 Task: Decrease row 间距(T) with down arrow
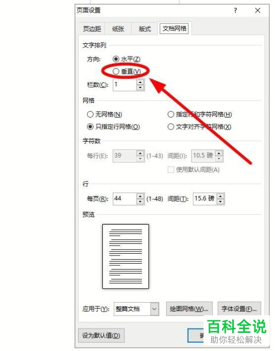221,201
